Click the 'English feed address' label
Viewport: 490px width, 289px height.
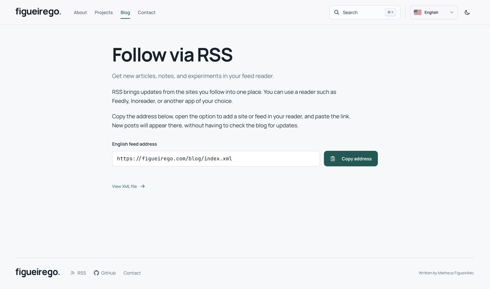click(134, 144)
